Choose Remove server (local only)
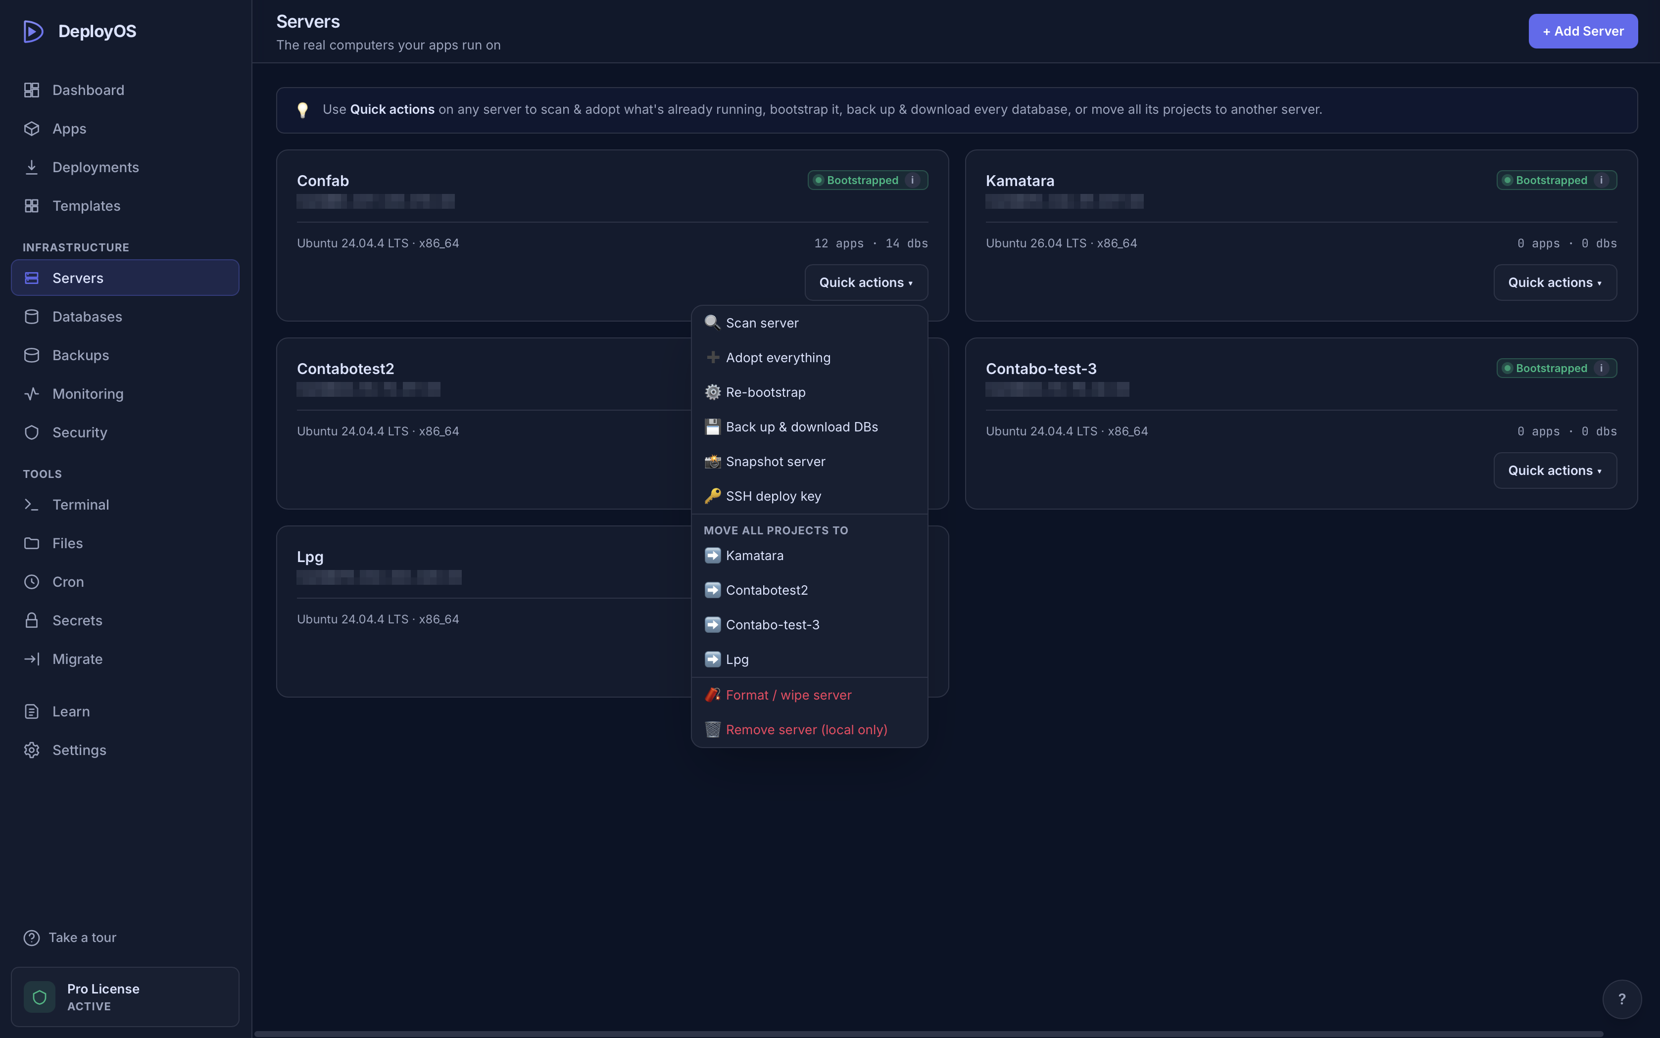Image resolution: width=1660 pixels, height=1038 pixels. click(x=809, y=730)
